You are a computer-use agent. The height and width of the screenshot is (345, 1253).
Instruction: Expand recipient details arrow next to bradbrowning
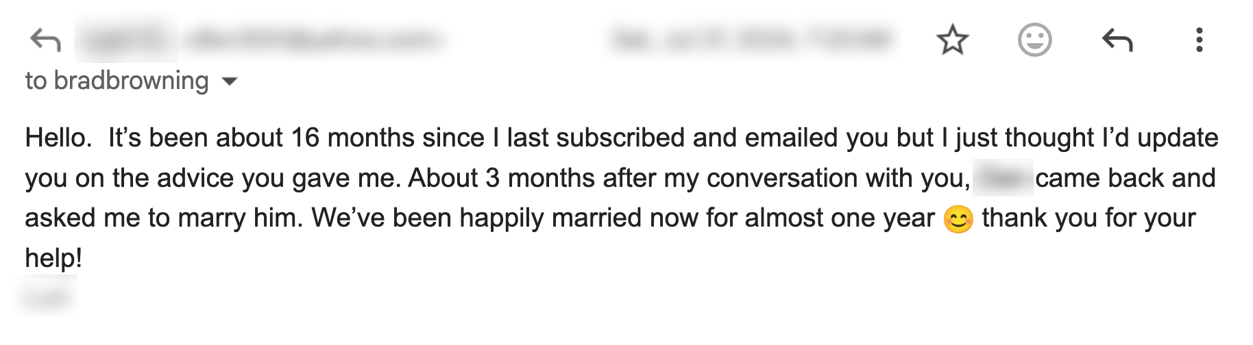tap(230, 81)
